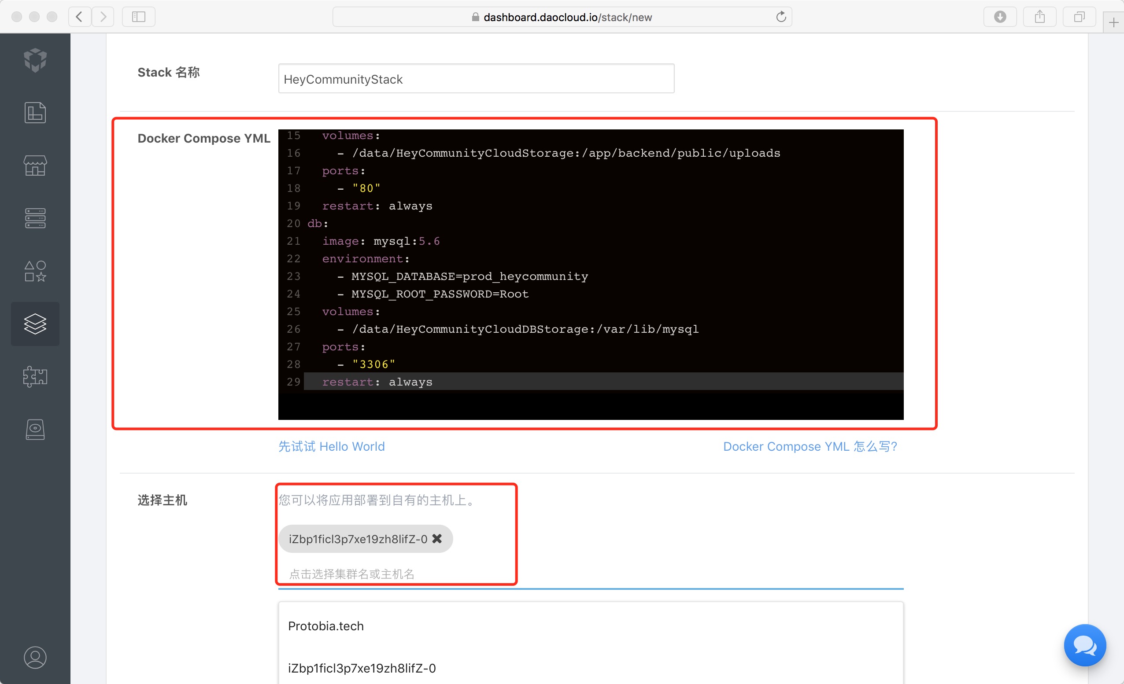Reload the page with the refresh icon

pos(781,17)
